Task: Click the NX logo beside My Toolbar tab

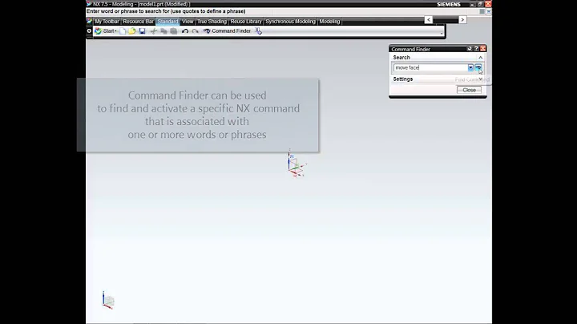Action: coord(89,22)
